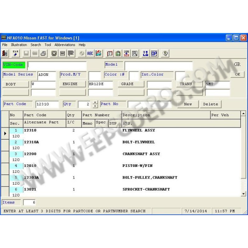This screenshot has height=248, width=248.
Task: Click the car paint color icon
Action: [x=99, y=53]
